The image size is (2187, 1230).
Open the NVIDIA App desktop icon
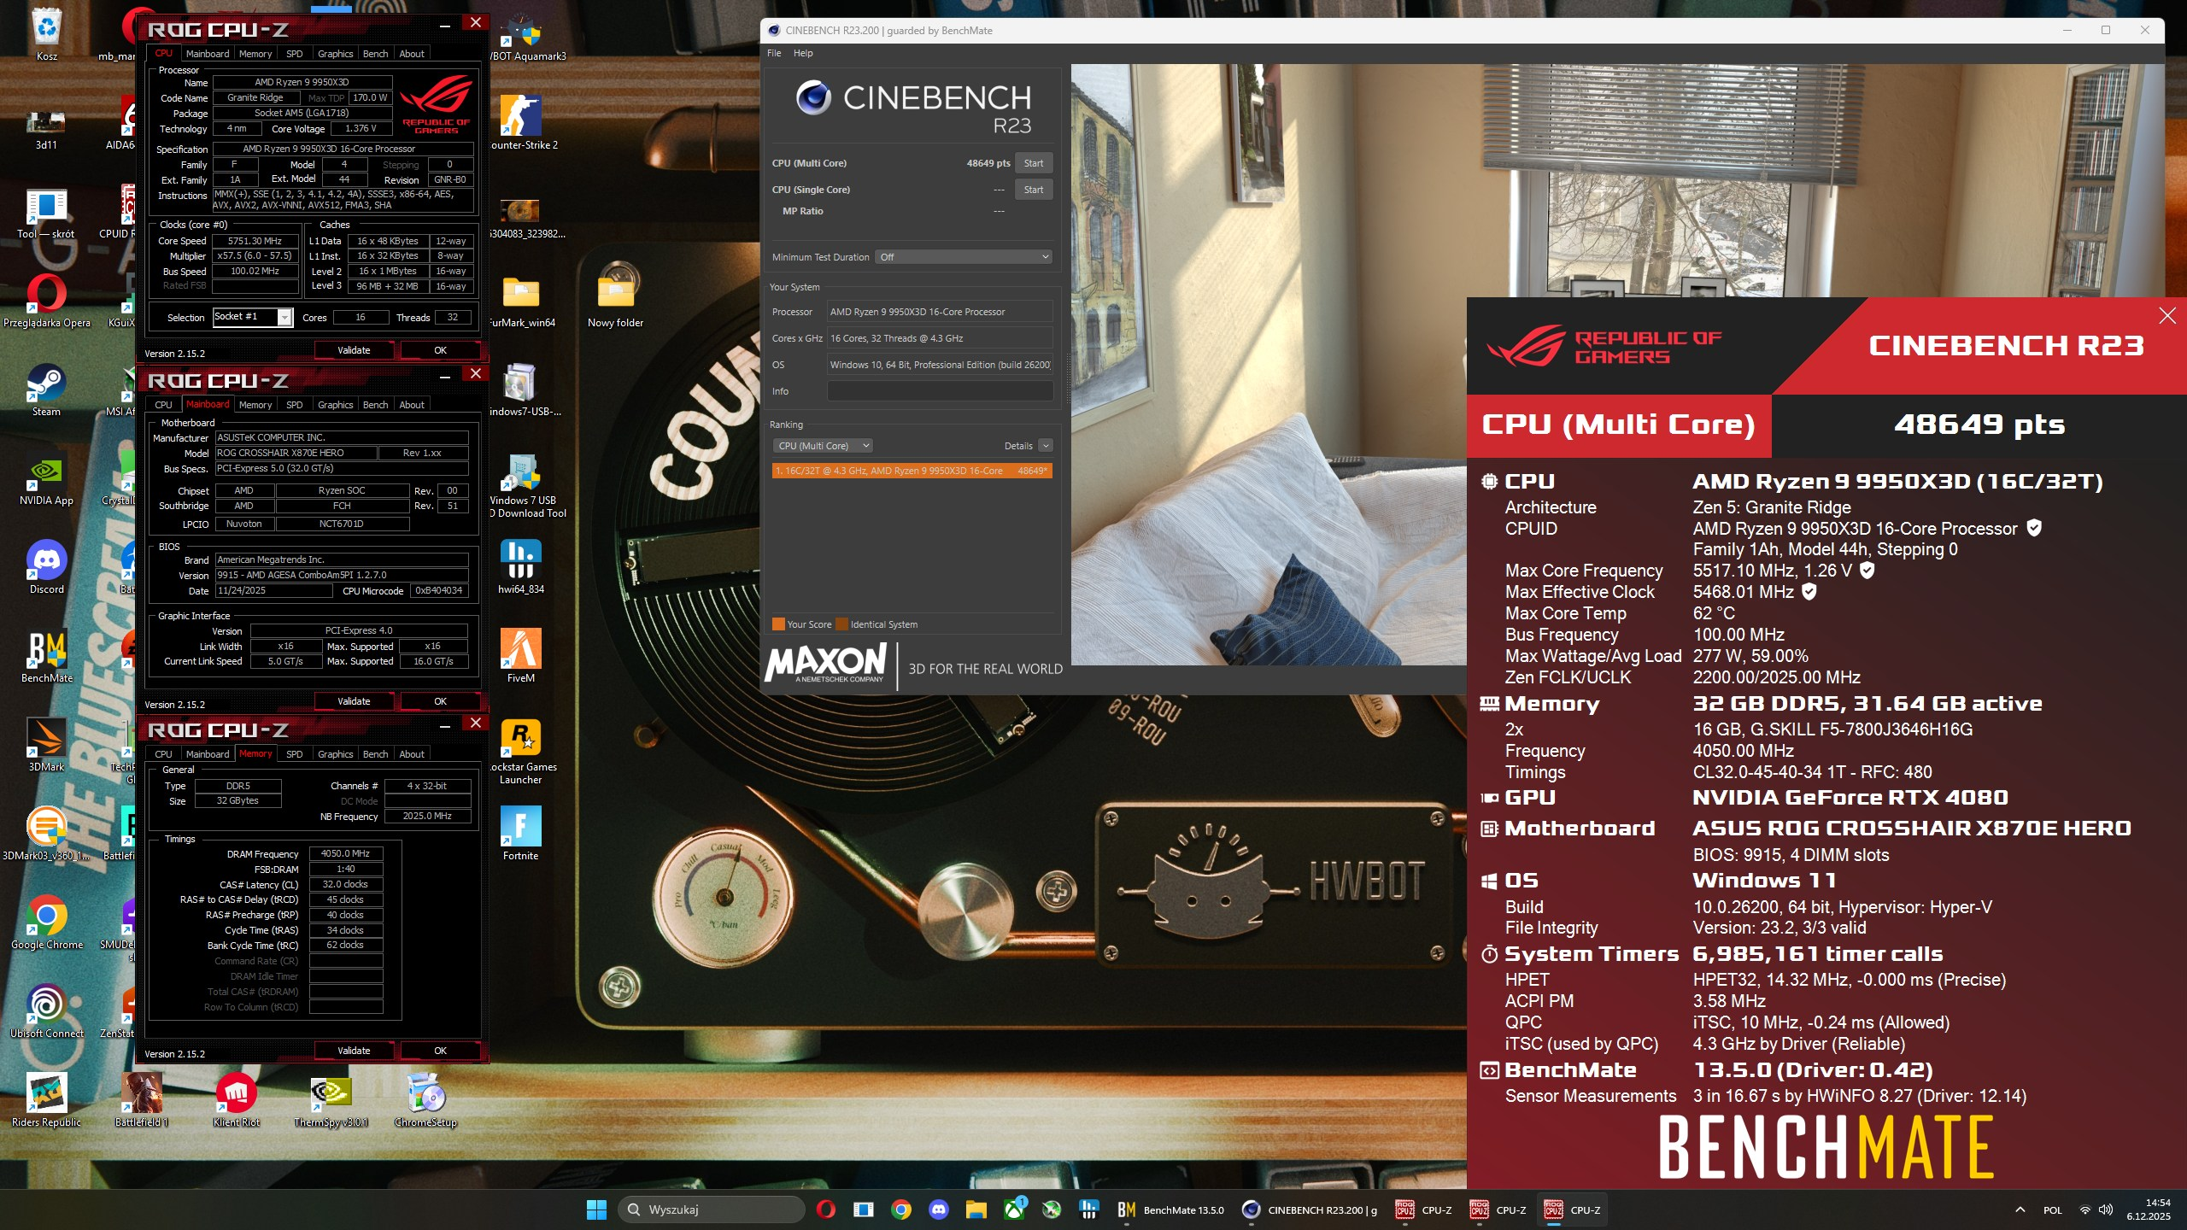46,474
